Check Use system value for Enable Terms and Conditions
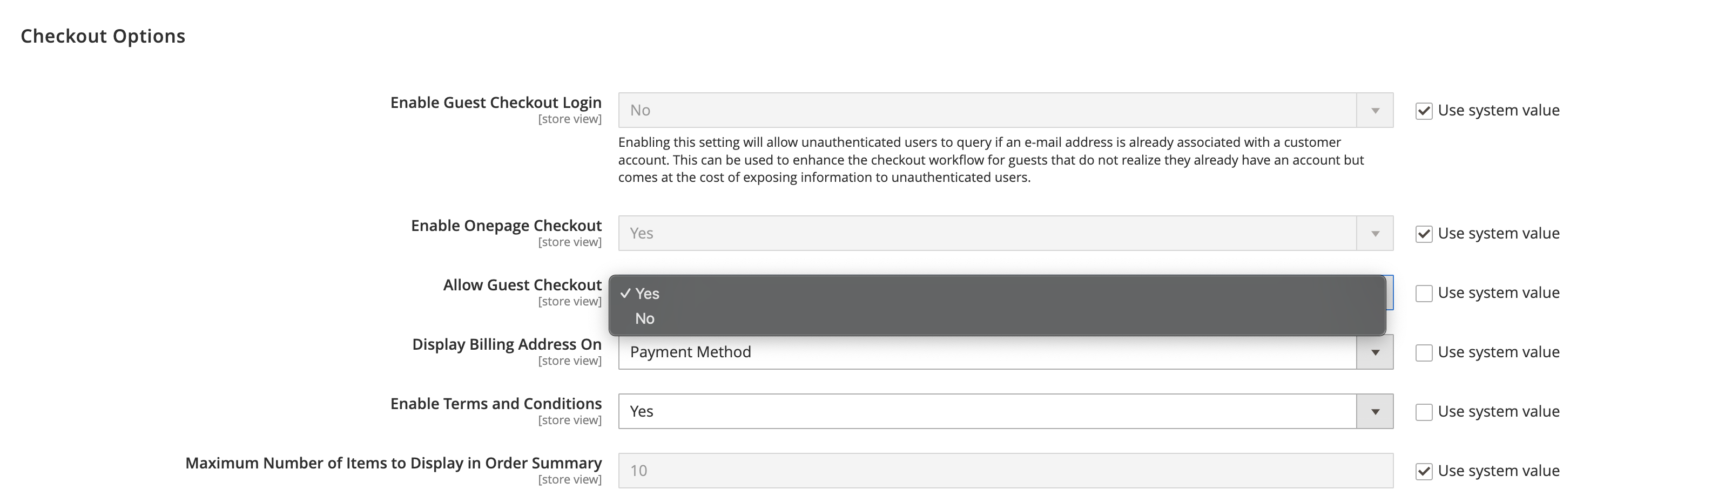The width and height of the screenshot is (1725, 503). [1424, 411]
